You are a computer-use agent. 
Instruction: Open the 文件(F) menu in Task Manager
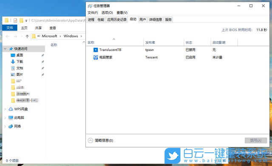93,13
